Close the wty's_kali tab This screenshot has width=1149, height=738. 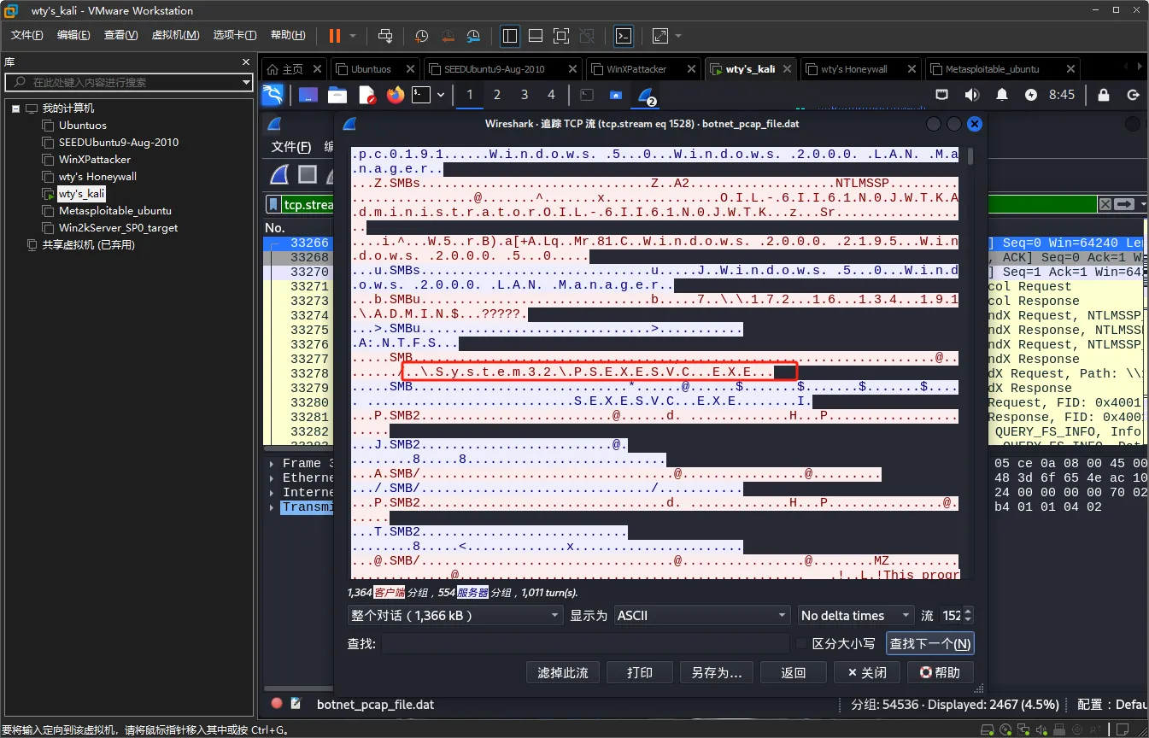point(788,69)
